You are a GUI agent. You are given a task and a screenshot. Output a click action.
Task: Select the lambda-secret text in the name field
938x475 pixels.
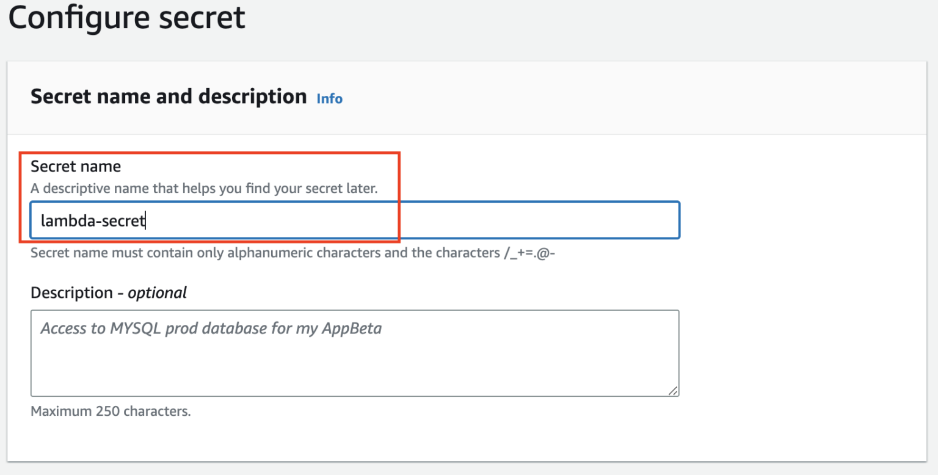[x=92, y=220]
